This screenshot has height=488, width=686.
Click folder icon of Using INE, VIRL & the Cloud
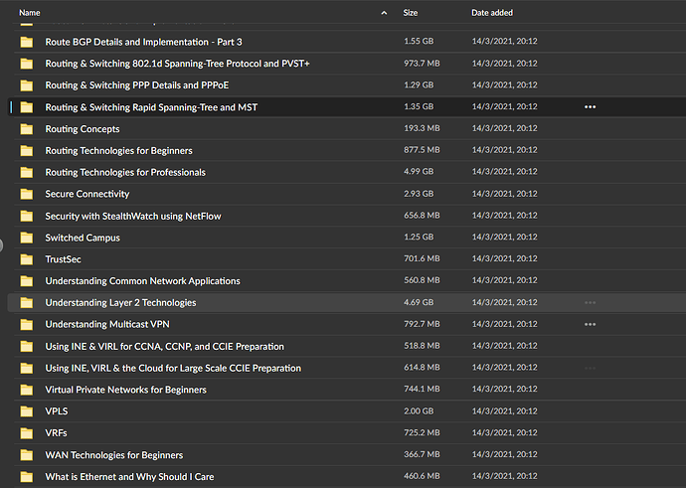click(27, 368)
